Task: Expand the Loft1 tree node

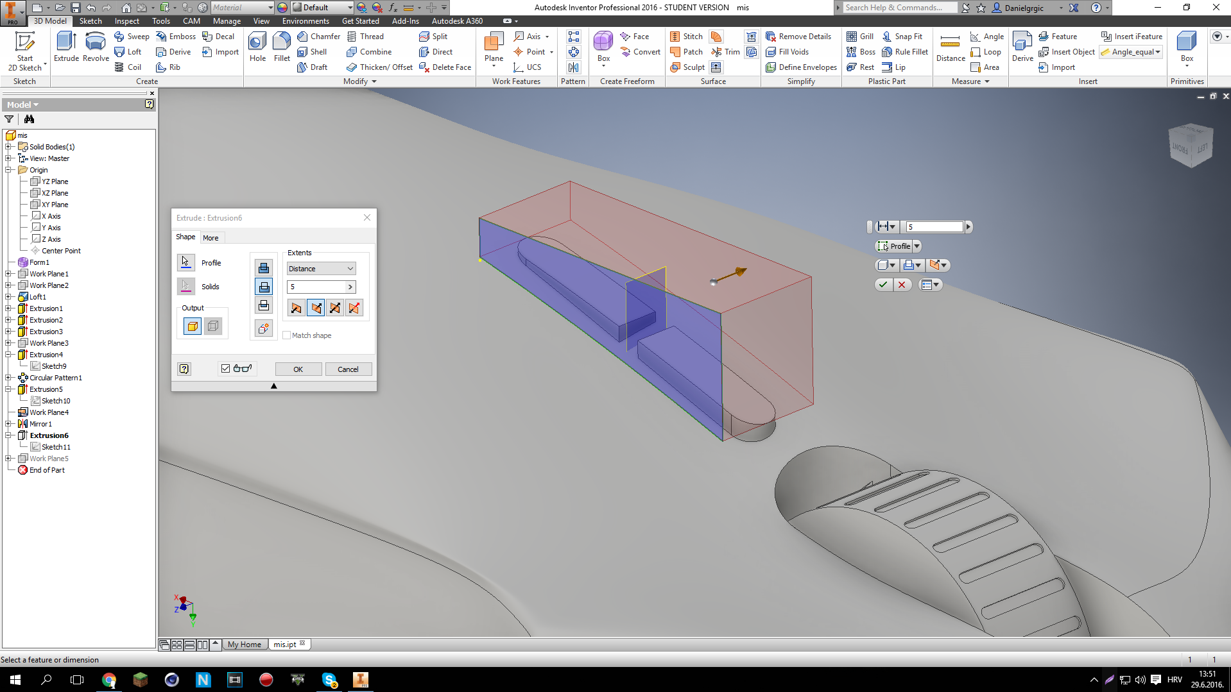Action: 8,297
